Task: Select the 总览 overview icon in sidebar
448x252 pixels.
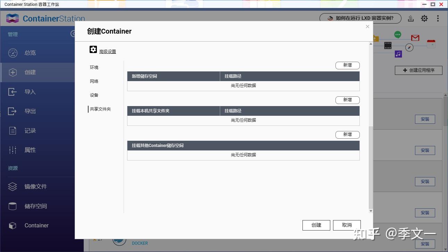Action: [13, 53]
